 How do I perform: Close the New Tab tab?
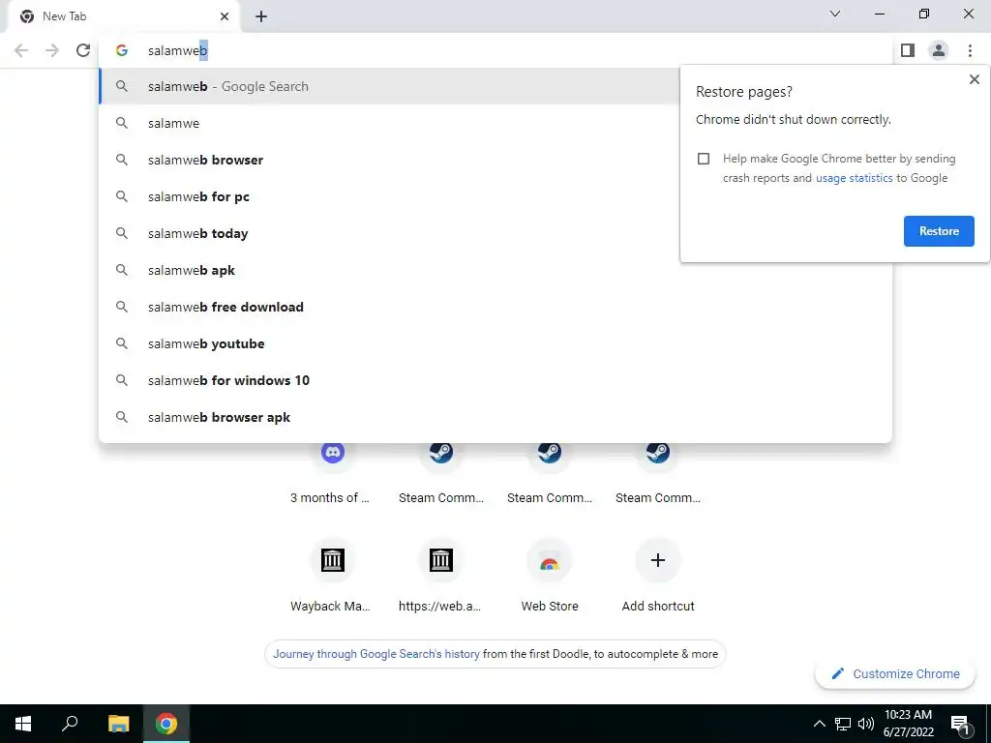(x=225, y=16)
